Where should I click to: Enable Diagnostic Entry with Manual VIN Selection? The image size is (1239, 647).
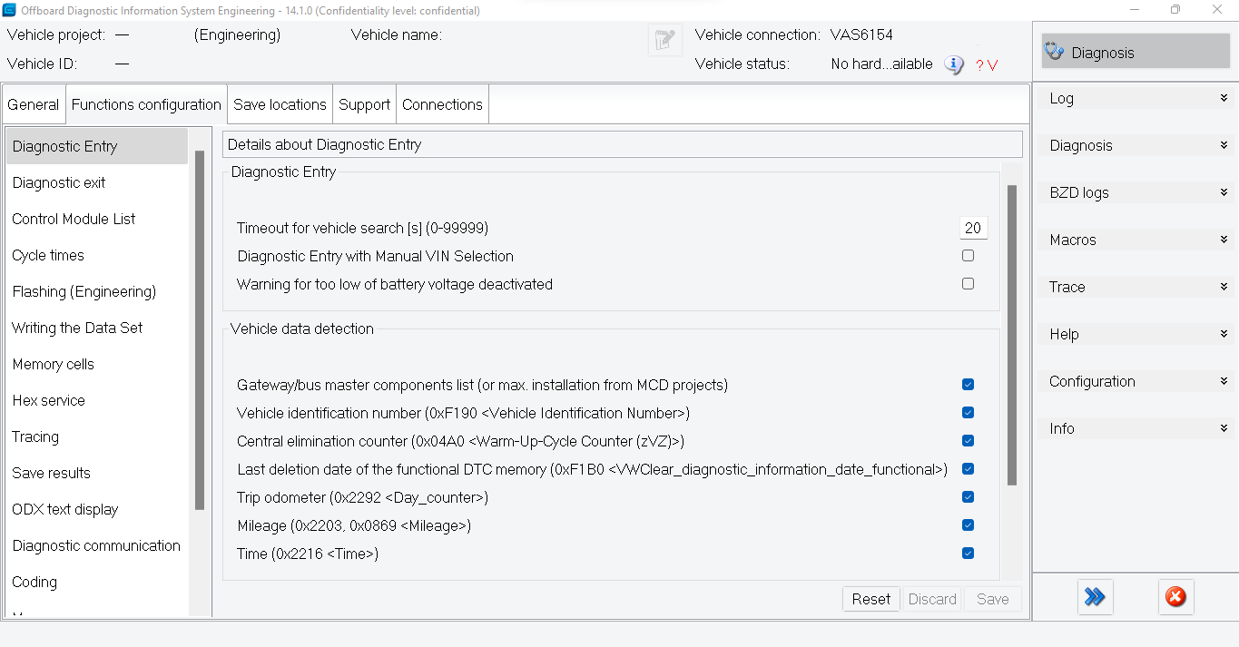tap(968, 256)
